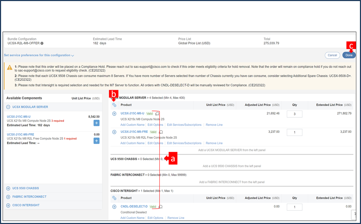Image resolution: width=361 pixels, height=224 pixels.
Task: Click 'Add a UCSX MODULAR SERVER from the left panel'
Action: 232,150
